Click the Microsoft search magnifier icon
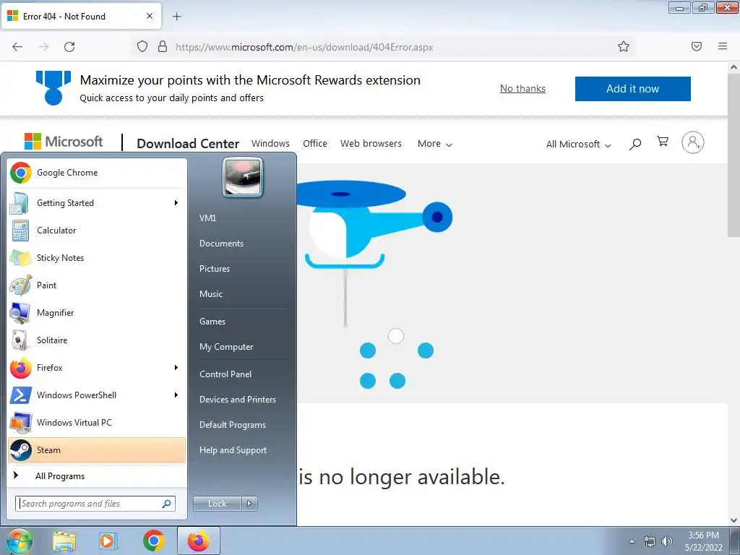Image resolution: width=740 pixels, height=555 pixels. point(635,144)
